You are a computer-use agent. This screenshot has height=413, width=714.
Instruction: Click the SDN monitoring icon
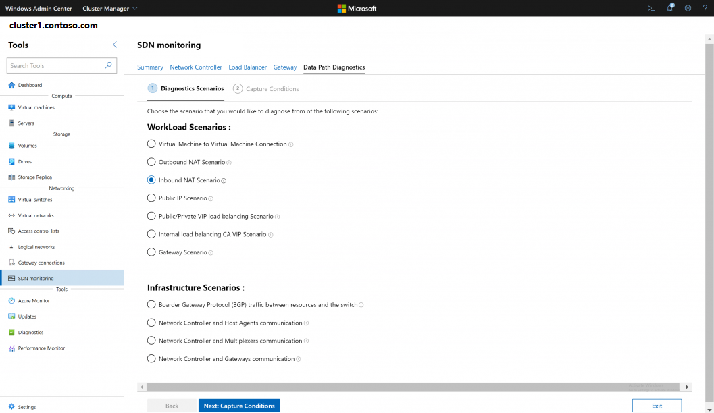11,278
